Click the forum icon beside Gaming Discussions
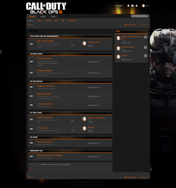Viewport: 176px width, 188px height. tap(31, 119)
